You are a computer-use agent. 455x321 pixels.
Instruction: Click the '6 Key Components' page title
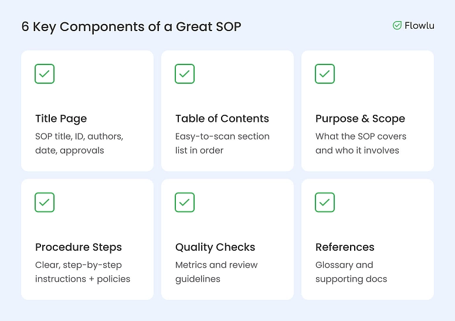(x=131, y=26)
